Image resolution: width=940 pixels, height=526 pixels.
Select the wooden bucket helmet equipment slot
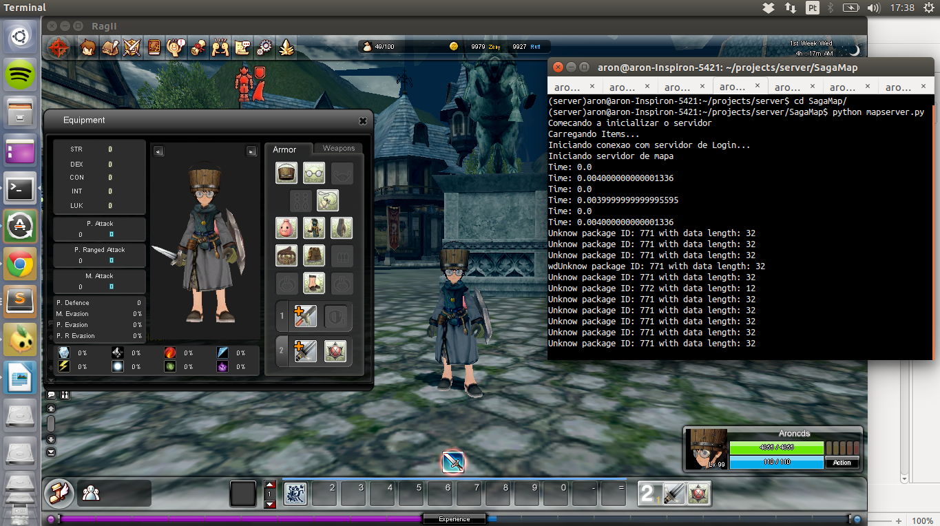[286, 173]
